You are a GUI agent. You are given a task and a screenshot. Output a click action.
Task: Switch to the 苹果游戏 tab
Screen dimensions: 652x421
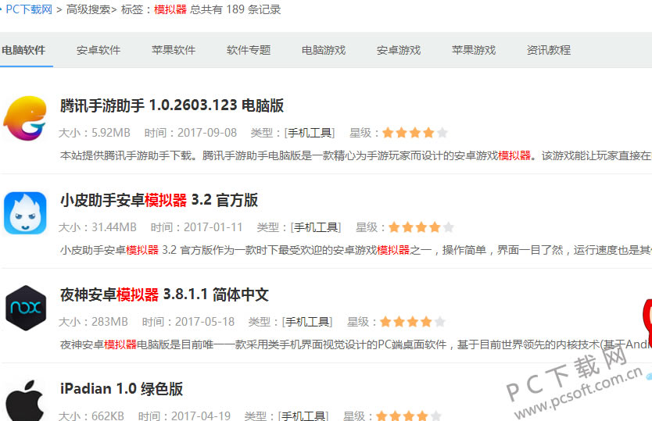(474, 50)
